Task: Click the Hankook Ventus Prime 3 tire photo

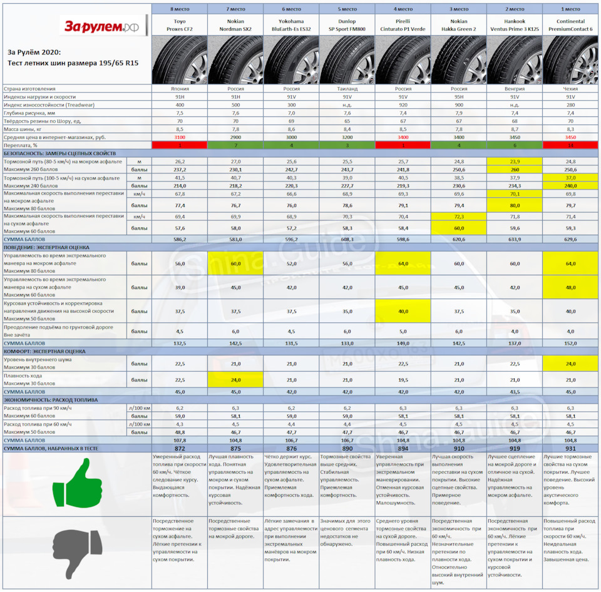Action: 515,60
